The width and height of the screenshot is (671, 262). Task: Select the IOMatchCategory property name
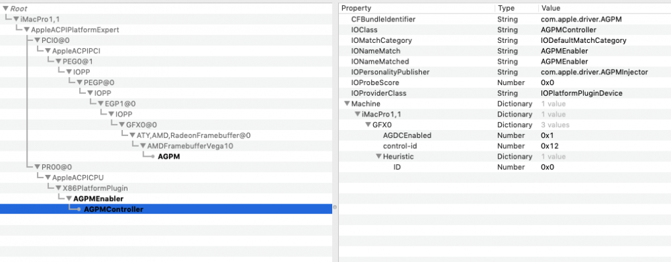381,41
